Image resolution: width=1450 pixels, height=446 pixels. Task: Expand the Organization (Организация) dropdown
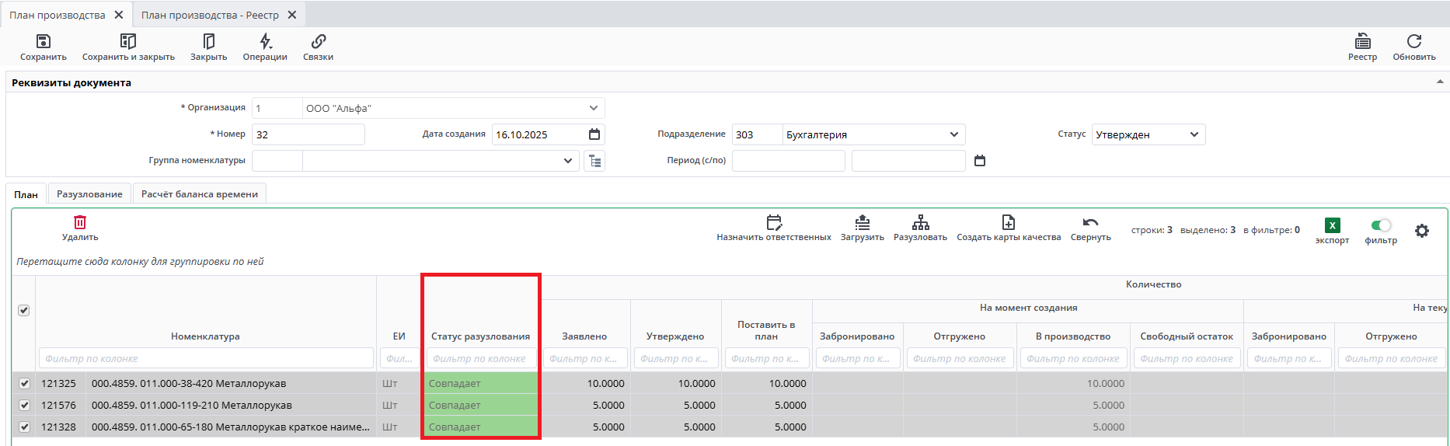coord(593,108)
